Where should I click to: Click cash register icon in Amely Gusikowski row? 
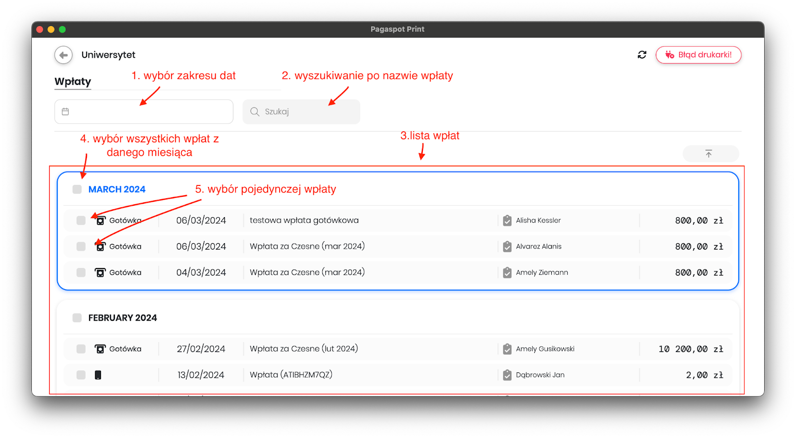(x=100, y=349)
